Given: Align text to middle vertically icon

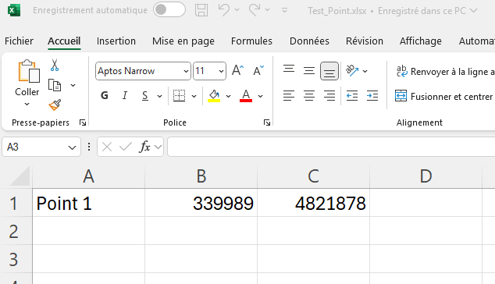Looking at the screenshot, I should click(309, 71).
